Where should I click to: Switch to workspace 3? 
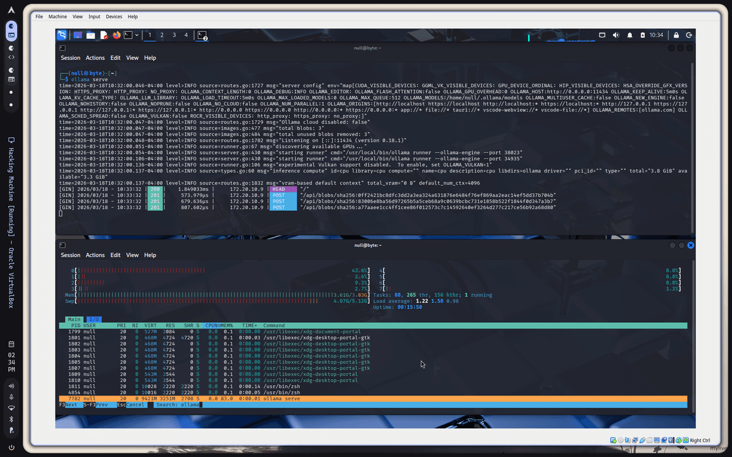pos(174,35)
